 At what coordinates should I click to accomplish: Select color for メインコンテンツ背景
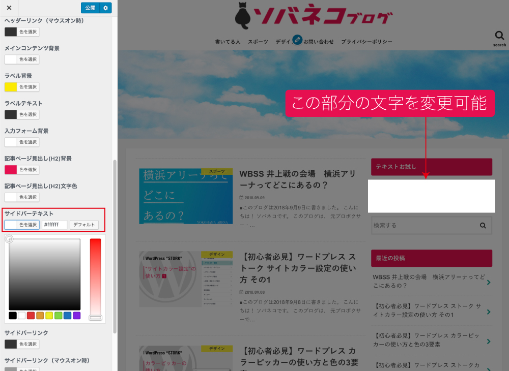coord(22,59)
